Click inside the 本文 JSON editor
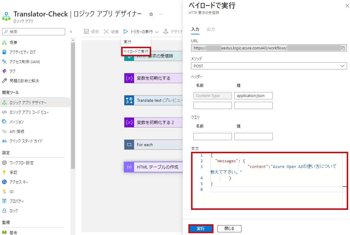This screenshot has height=235, width=350. (x=269, y=181)
